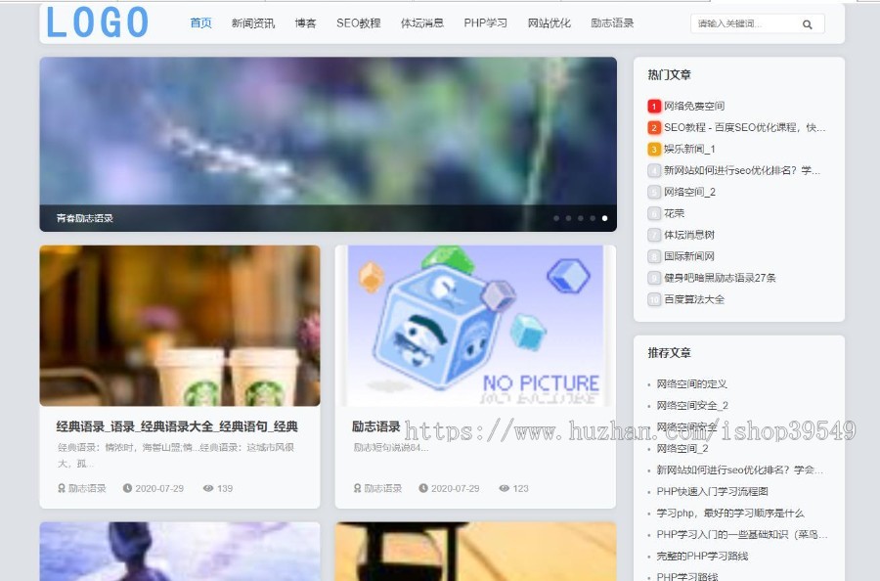The height and width of the screenshot is (581, 880).
Task: Click the eye icon beside 123 views
Action: coord(504,488)
